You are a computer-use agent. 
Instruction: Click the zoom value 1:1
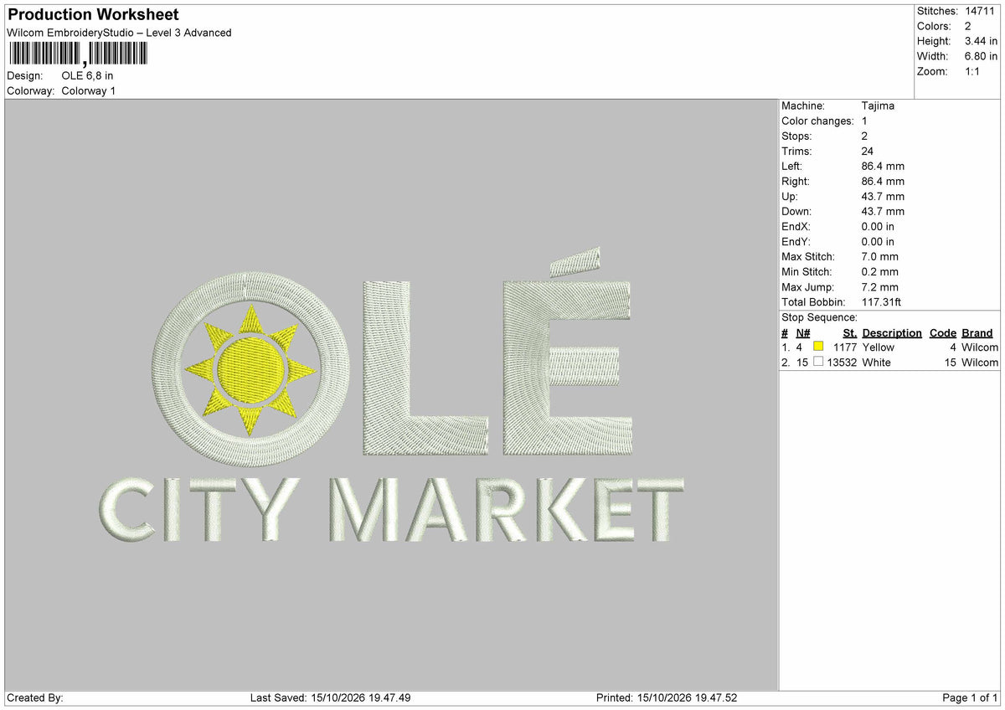[972, 71]
